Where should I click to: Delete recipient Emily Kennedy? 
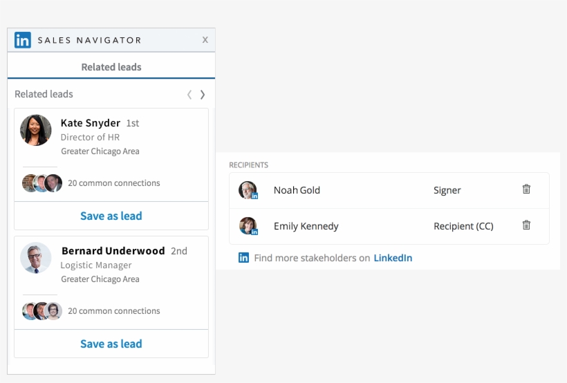pyautogui.click(x=526, y=225)
